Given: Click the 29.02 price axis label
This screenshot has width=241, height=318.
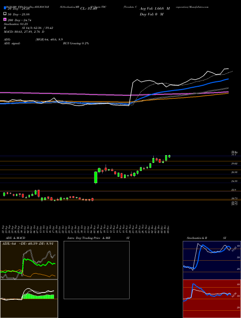Looking at the screenshot, I should (234, 163).
